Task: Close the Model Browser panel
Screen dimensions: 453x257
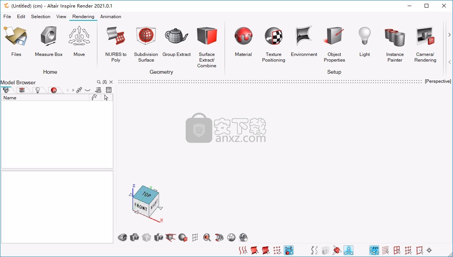Action: tap(111, 82)
